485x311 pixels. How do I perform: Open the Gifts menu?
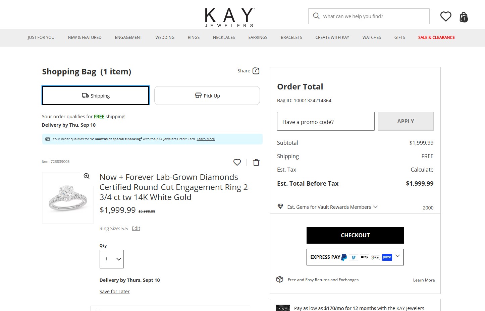[x=400, y=38]
